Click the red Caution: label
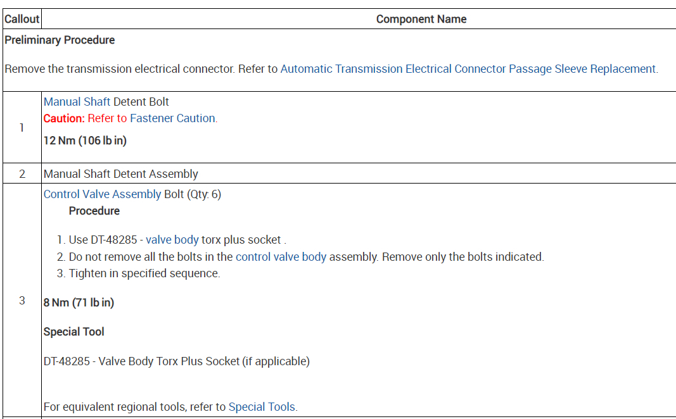Viewport: 676px width, 419px height. [x=64, y=118]
